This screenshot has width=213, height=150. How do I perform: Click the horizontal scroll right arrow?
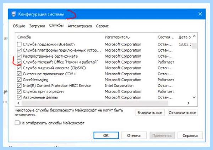(188, 103)
